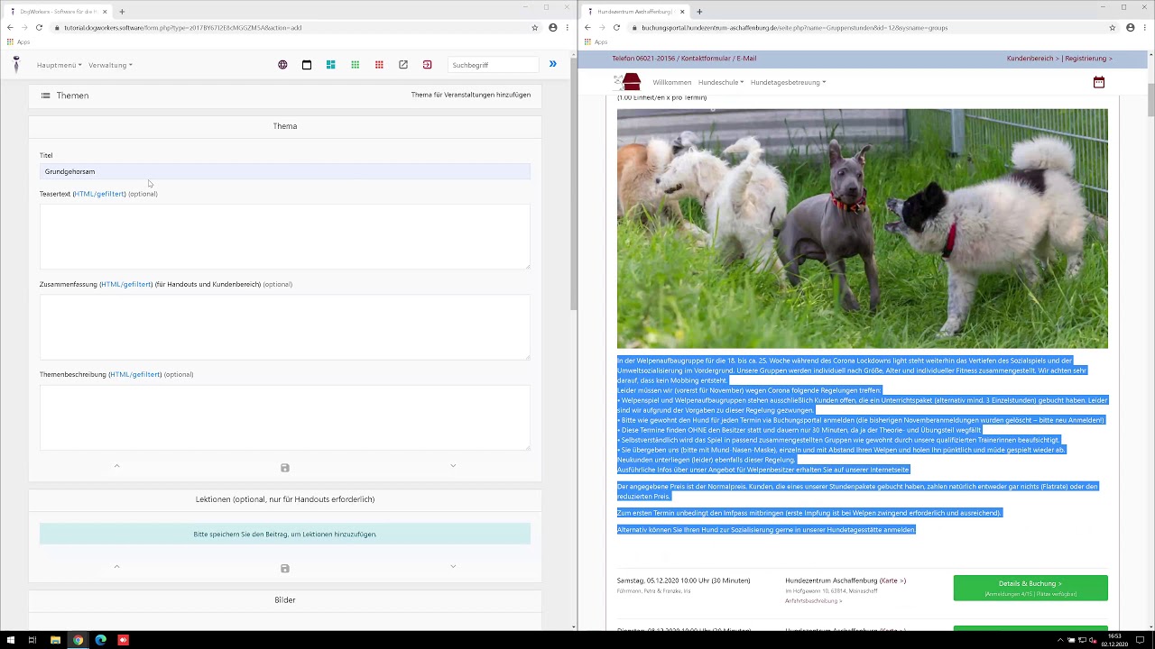This screenshot has height=649, width=1155.
Task: Open Task View on the taskbar
Action: pos(32,640)
